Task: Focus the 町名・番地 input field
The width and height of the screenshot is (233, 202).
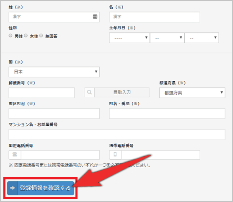Action: [x=167, y=114]
